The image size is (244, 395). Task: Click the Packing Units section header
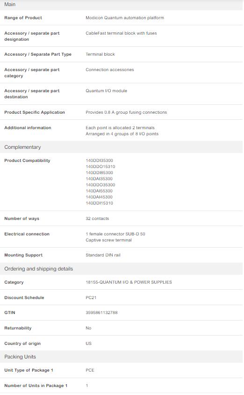(x=121, y=357)
